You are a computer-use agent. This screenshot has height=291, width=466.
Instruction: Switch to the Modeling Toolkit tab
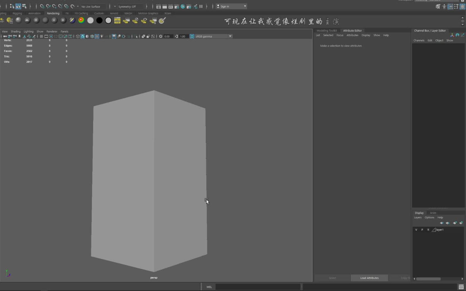[327, 31]
